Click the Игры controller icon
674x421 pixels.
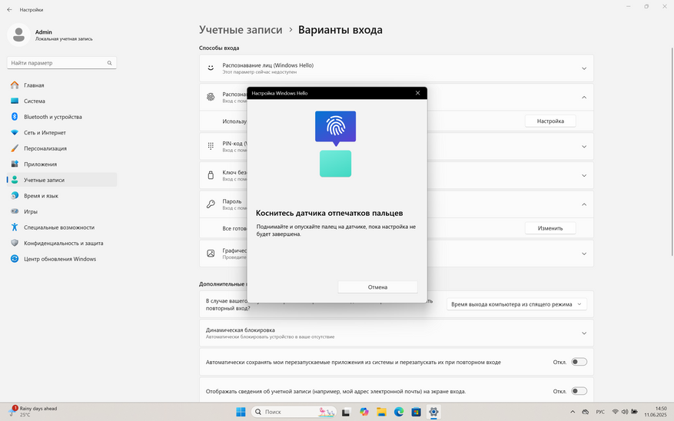click(15, 211)
